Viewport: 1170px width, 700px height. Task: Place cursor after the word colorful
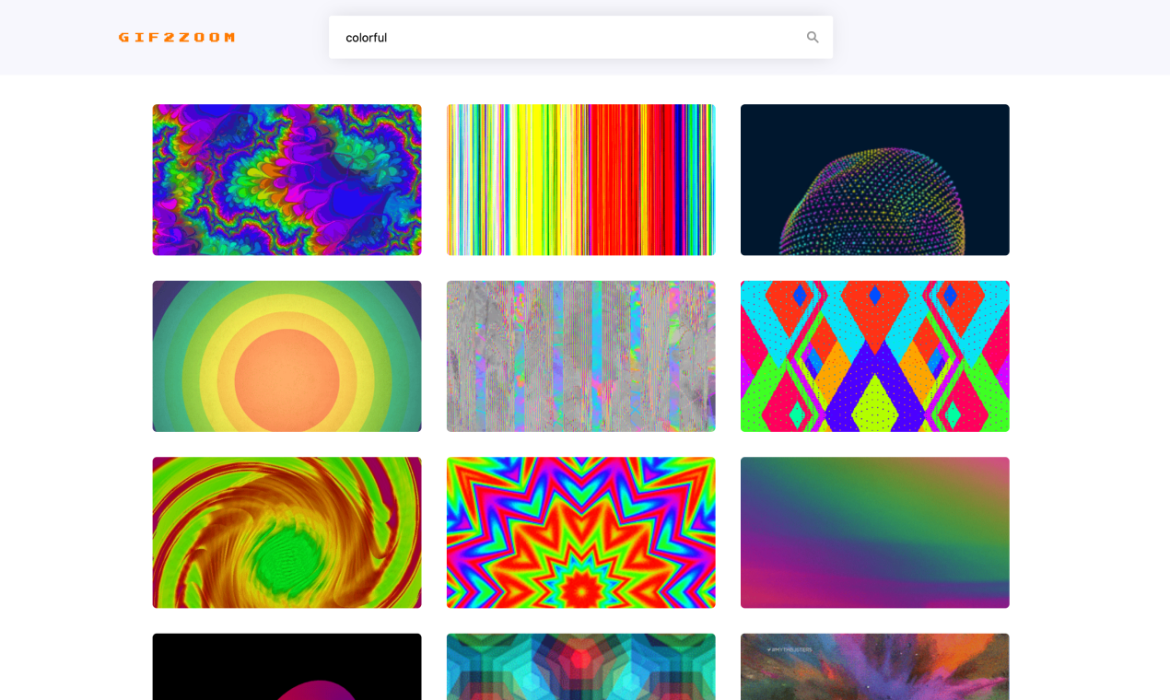[x=389, y=37]
